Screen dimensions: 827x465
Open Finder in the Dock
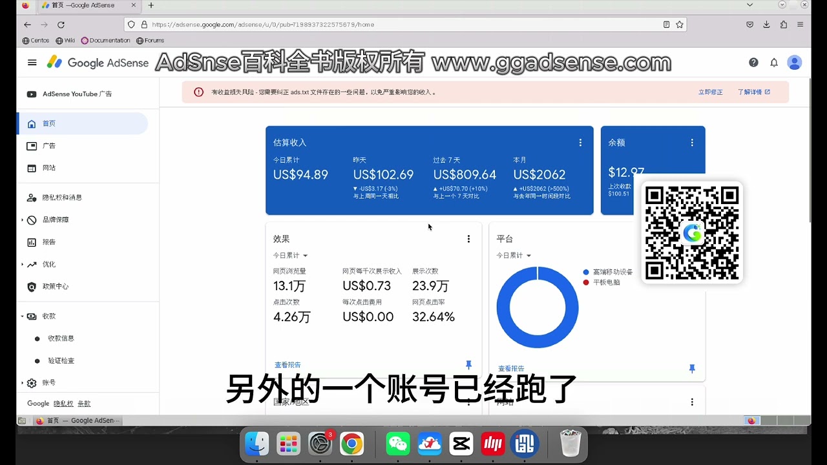pyautogui.click(x=257, y=444)
